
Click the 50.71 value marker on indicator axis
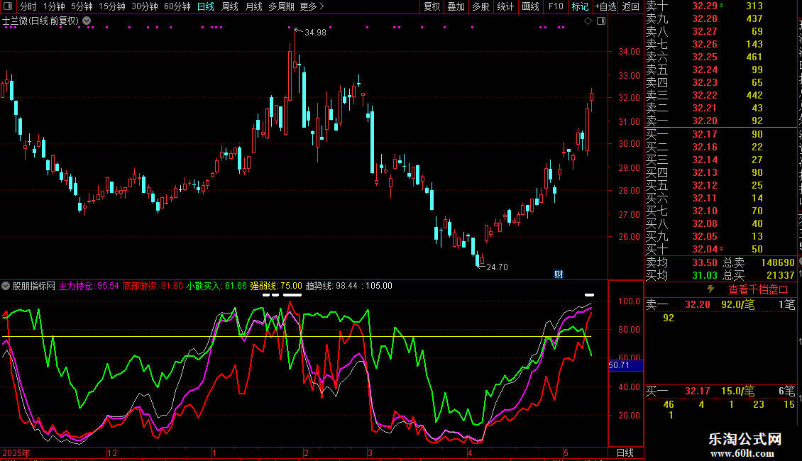click(625, 365)
